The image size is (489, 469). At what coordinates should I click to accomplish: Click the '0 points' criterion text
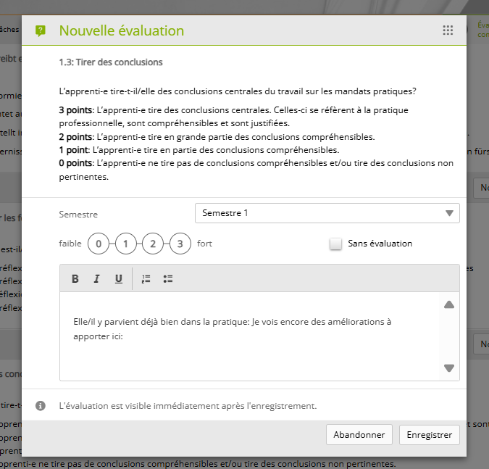click(256, 170)
